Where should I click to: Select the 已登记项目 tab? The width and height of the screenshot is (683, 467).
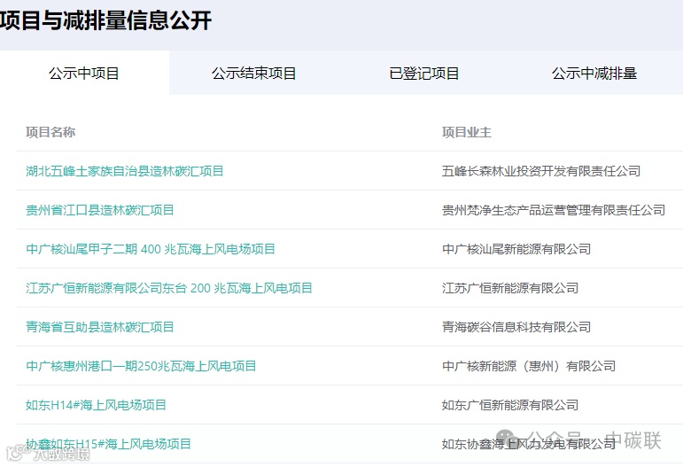[423, 74]
